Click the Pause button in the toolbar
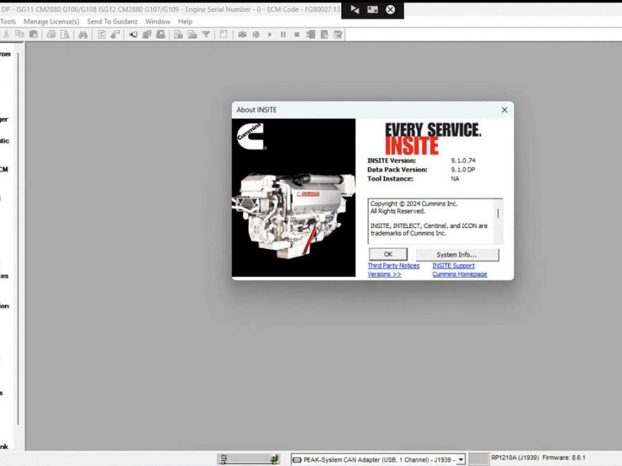 pyautogui.click(x=283, y=35)
